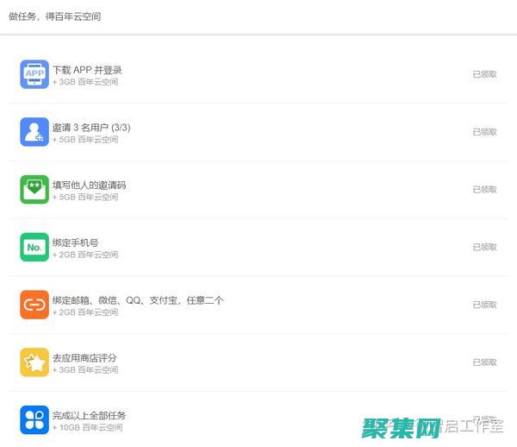Select the '邀请 3 名用户 (3/3)' task title

pos(91,127)
